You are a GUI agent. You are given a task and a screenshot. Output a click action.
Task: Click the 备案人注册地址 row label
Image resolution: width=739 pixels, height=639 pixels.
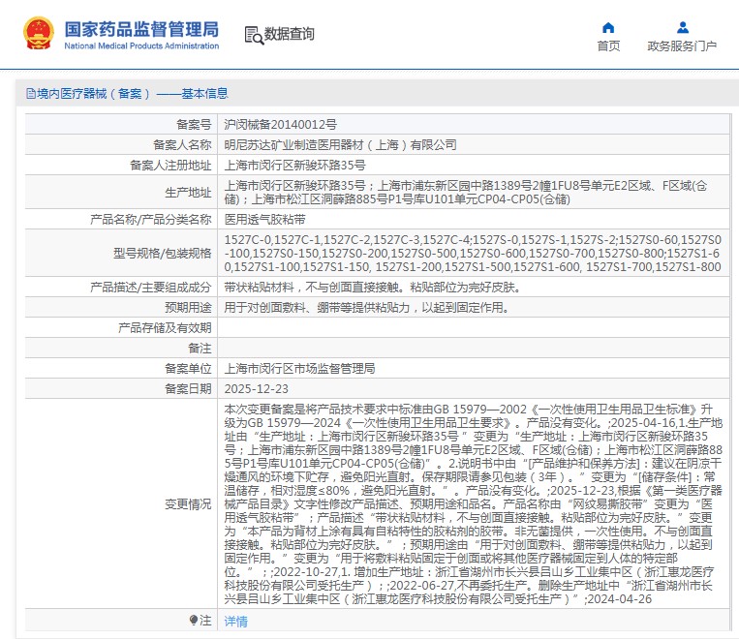point(170,165)
